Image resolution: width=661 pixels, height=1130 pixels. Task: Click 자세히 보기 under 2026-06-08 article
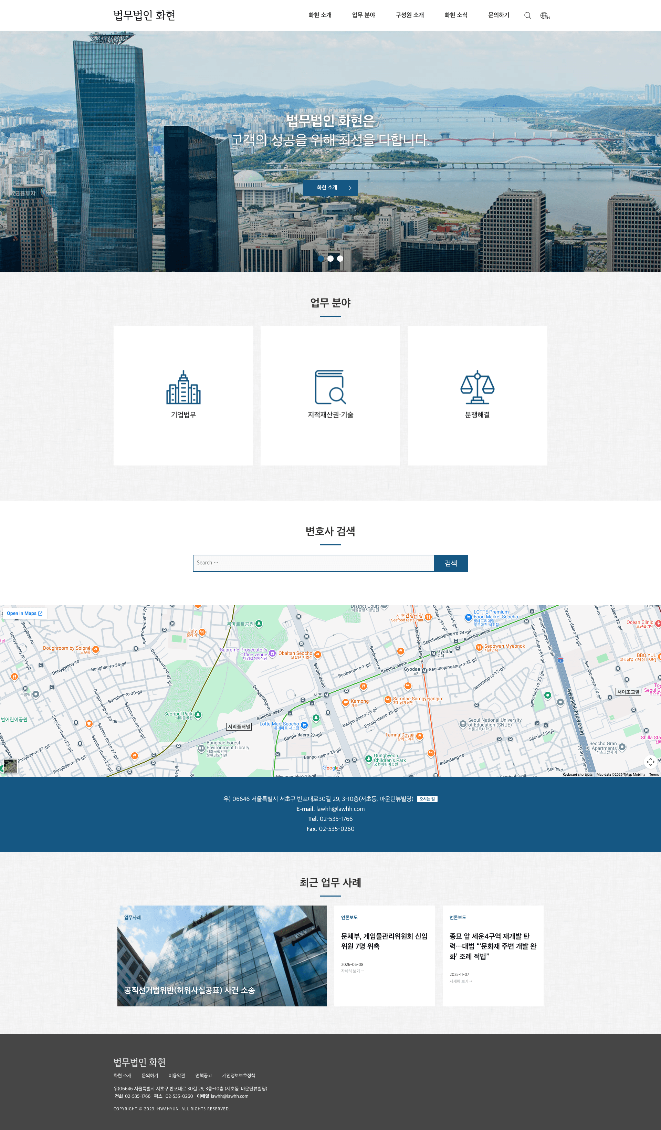pos(353,971)
